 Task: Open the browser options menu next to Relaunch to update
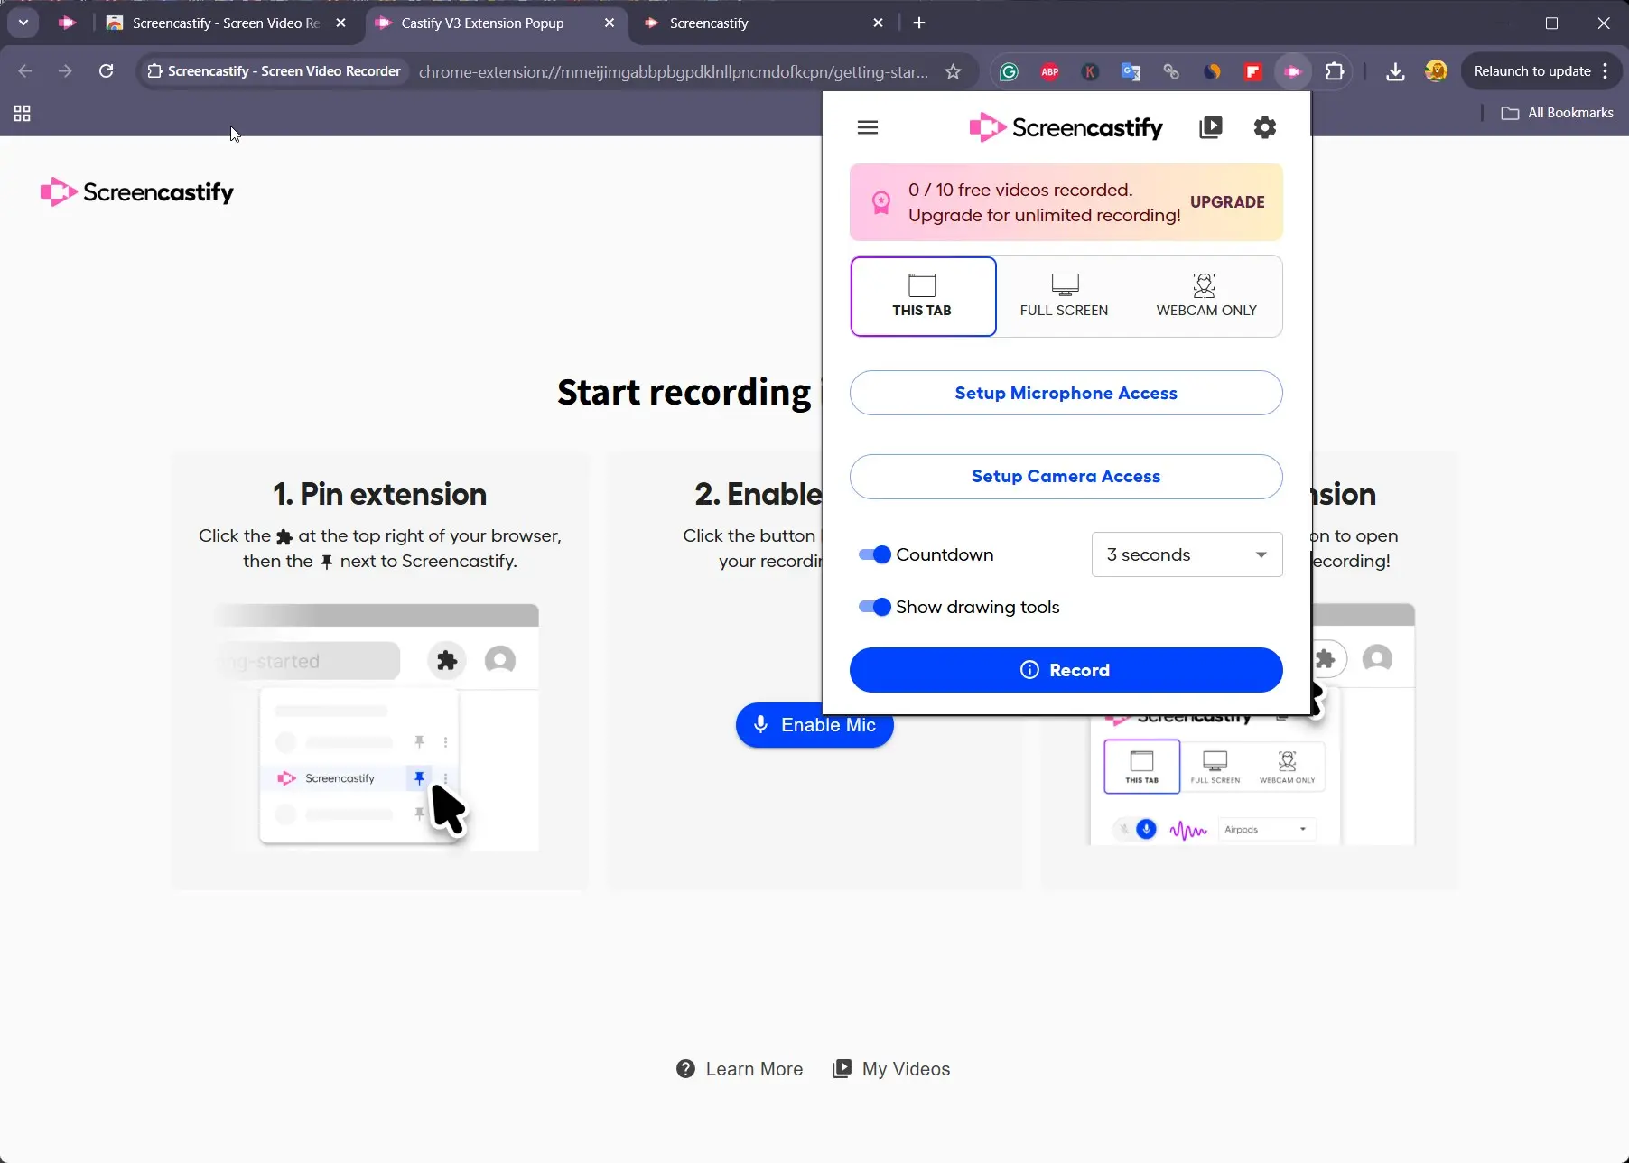tap(1606, 71)
